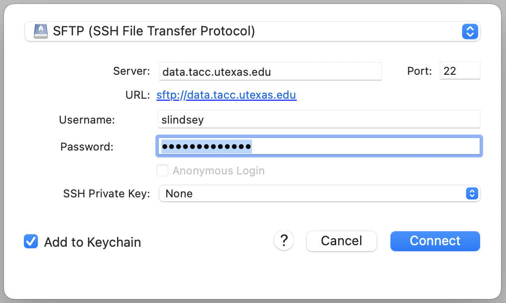Open help with the question mark button

click(284, 241)
